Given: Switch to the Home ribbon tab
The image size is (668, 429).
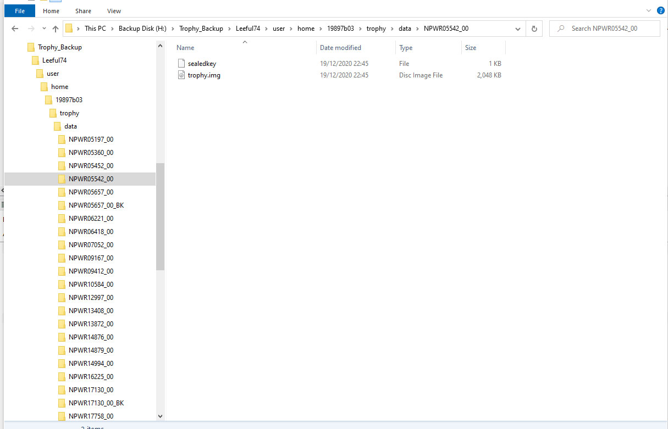Looking at the screenshot, I should click(x=51, y=11).
